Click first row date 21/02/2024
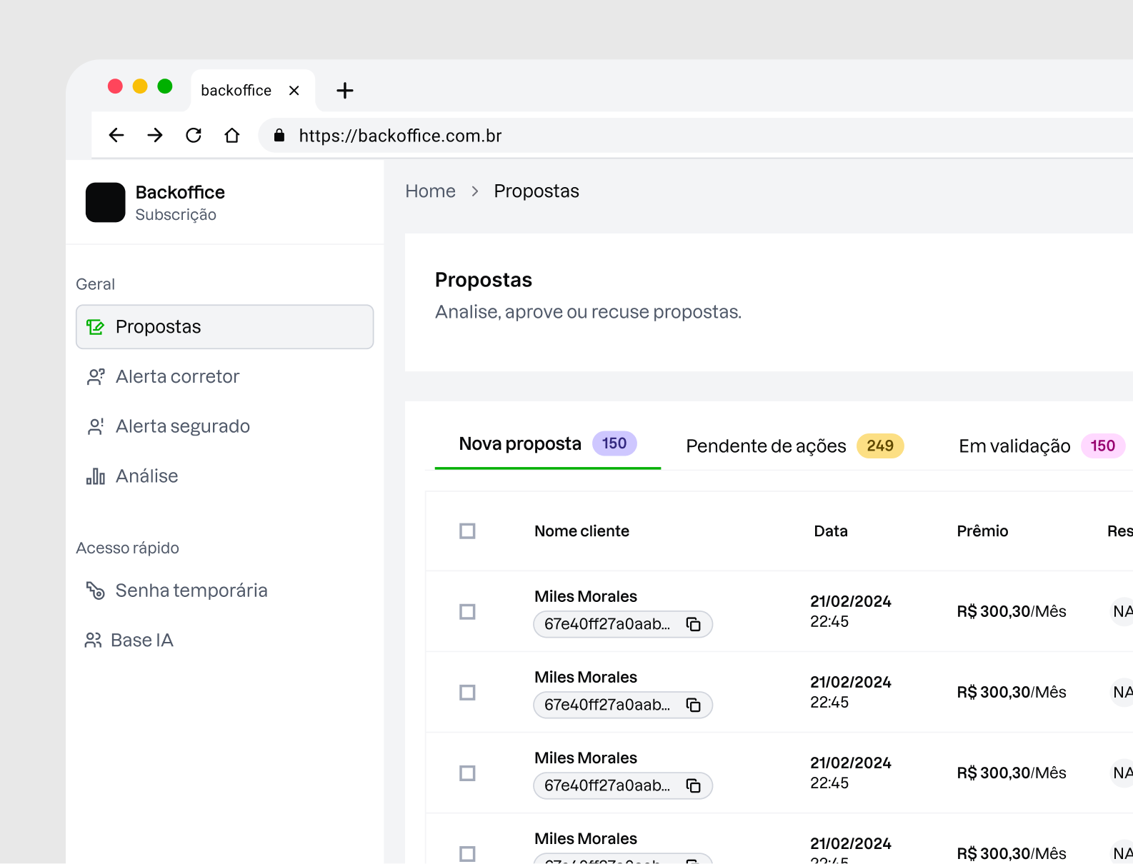This screenshot has height=864, width=1133. pos(851,601)
